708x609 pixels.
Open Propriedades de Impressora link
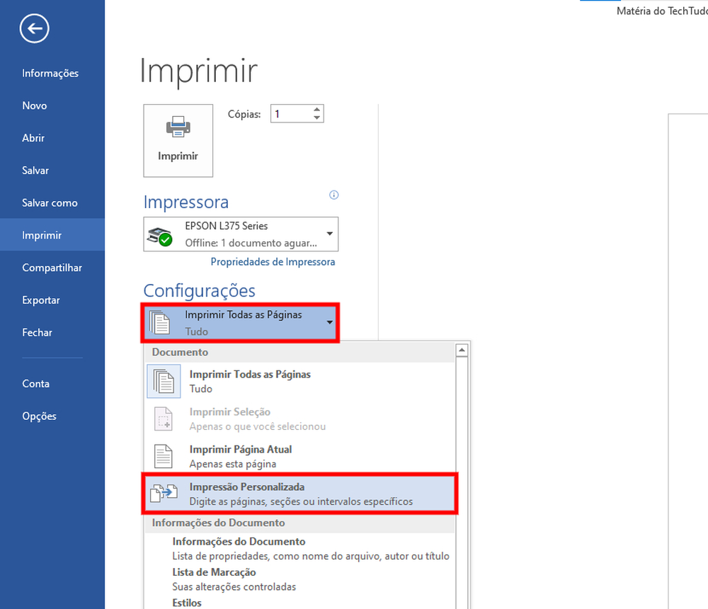273,262
